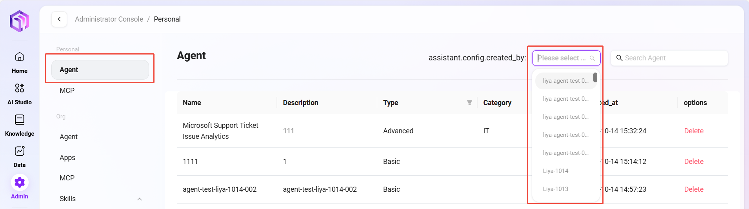Select Liya-1013 from dropdown list

(556, 189)
